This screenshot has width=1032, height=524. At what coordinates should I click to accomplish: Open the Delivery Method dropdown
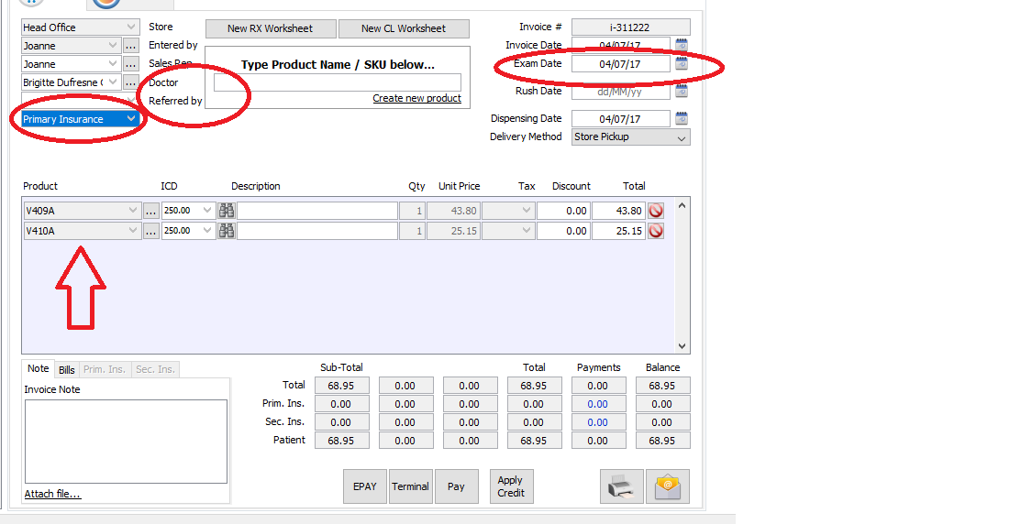pyautogui.click(x=681, y=137)
